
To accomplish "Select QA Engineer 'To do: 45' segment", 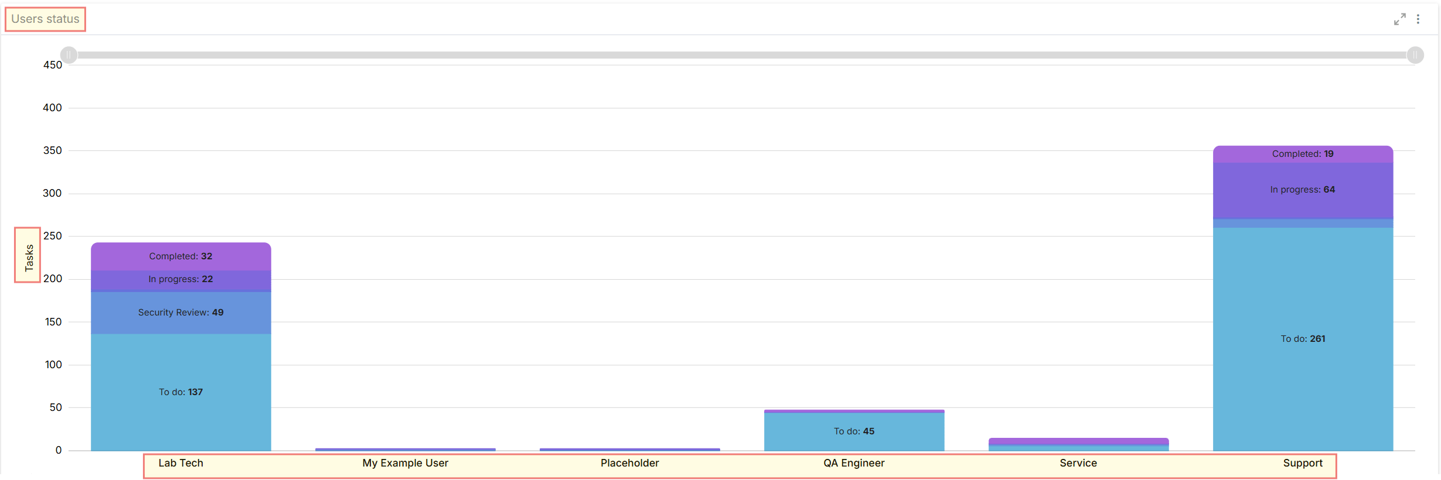I will click(854, 431).
